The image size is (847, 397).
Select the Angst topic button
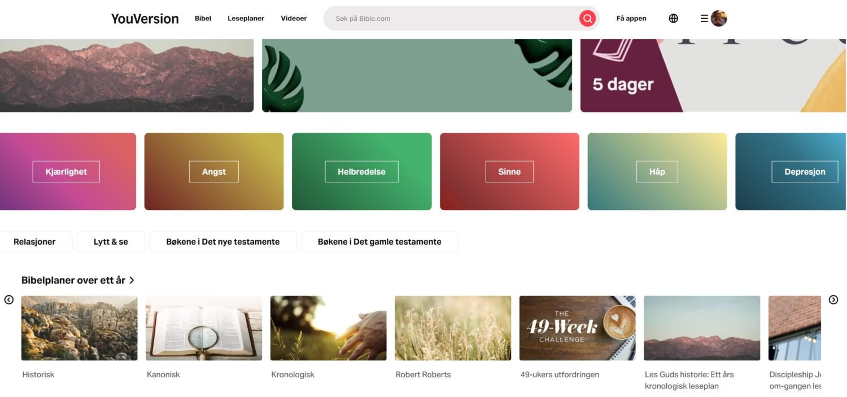pyautogui.click(x=214, y=172)
